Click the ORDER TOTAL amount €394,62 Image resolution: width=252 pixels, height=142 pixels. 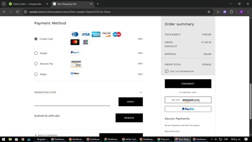click(x=206, y=64)
